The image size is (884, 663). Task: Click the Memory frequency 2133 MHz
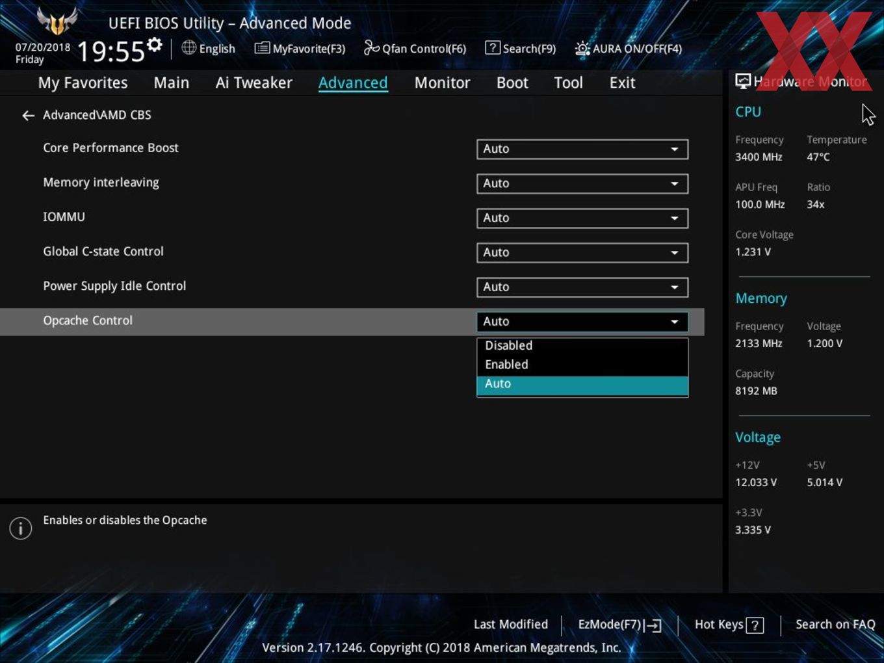tap(759, 343)
